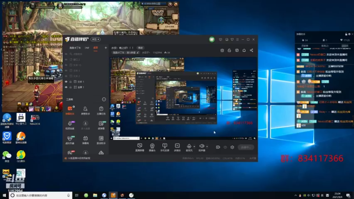Select the 文本 1 source row
This screenshot has height=199, width=354.
tap(85, 82)
